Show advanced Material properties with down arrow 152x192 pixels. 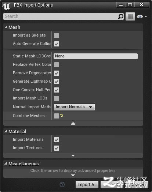click(x=73, y=155)
